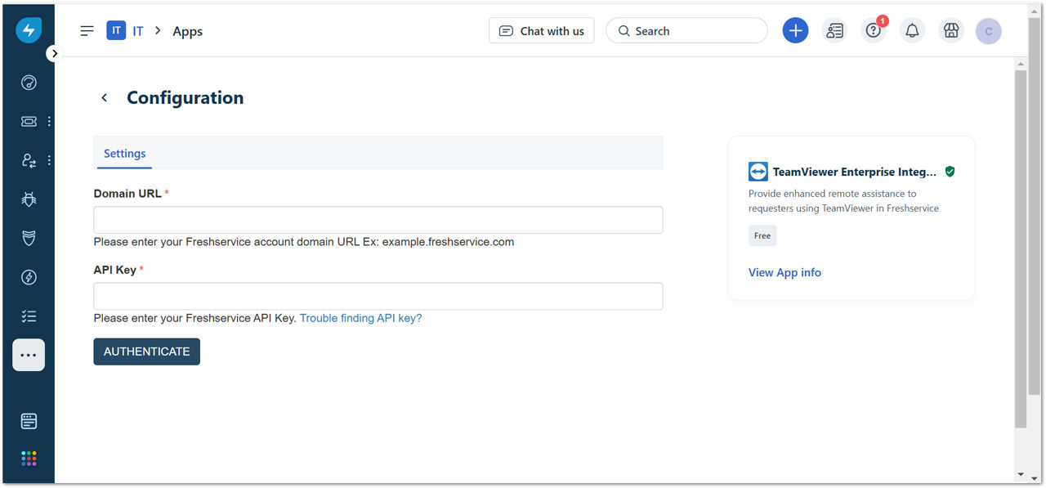Image resolution: width=1046 pixels, height=488 pixels.
Task: Expand the sidebar with the chevron arrow
Action: (x=54, y=54)
